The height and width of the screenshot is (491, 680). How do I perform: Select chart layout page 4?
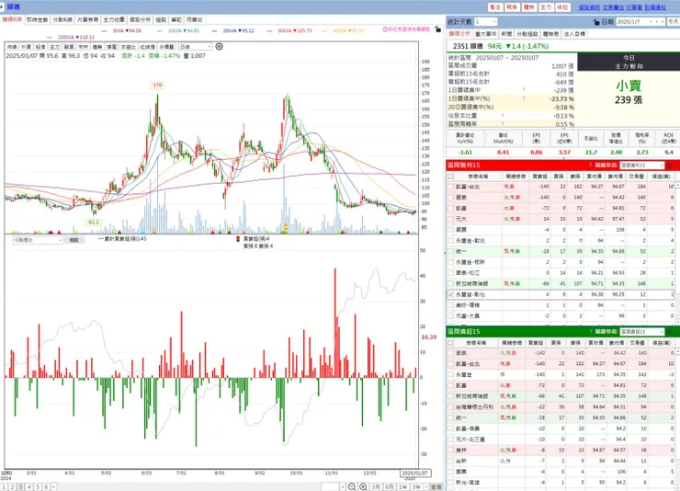[x=29, y=487]
